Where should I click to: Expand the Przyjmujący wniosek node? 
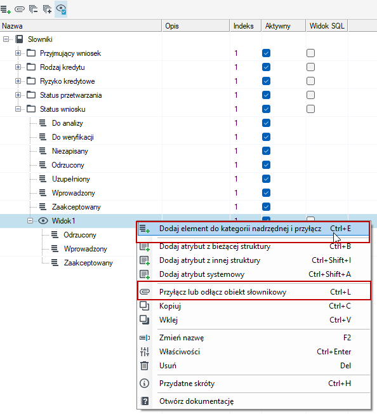click(x=18, y=53)
